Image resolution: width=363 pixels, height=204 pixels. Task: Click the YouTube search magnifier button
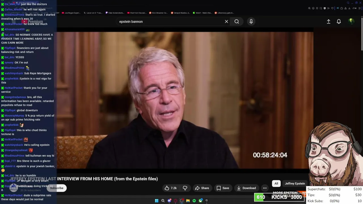tap(237, 22)
